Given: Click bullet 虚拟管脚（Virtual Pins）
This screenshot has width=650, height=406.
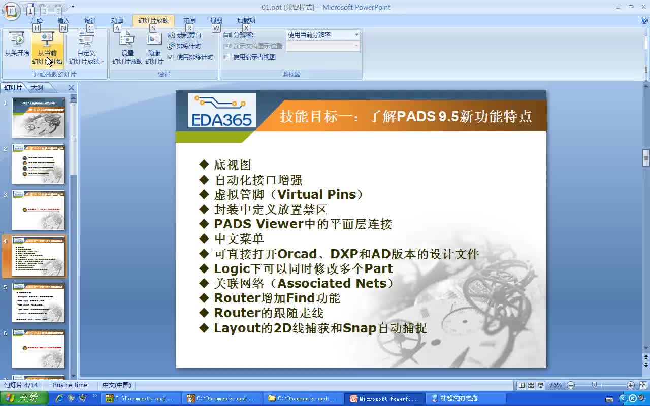Looking at the screenshot, I should (x=289, y=194).
